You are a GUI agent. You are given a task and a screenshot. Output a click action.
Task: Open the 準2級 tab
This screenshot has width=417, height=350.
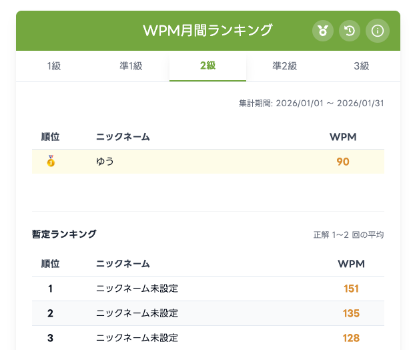[x=284, y=66]
